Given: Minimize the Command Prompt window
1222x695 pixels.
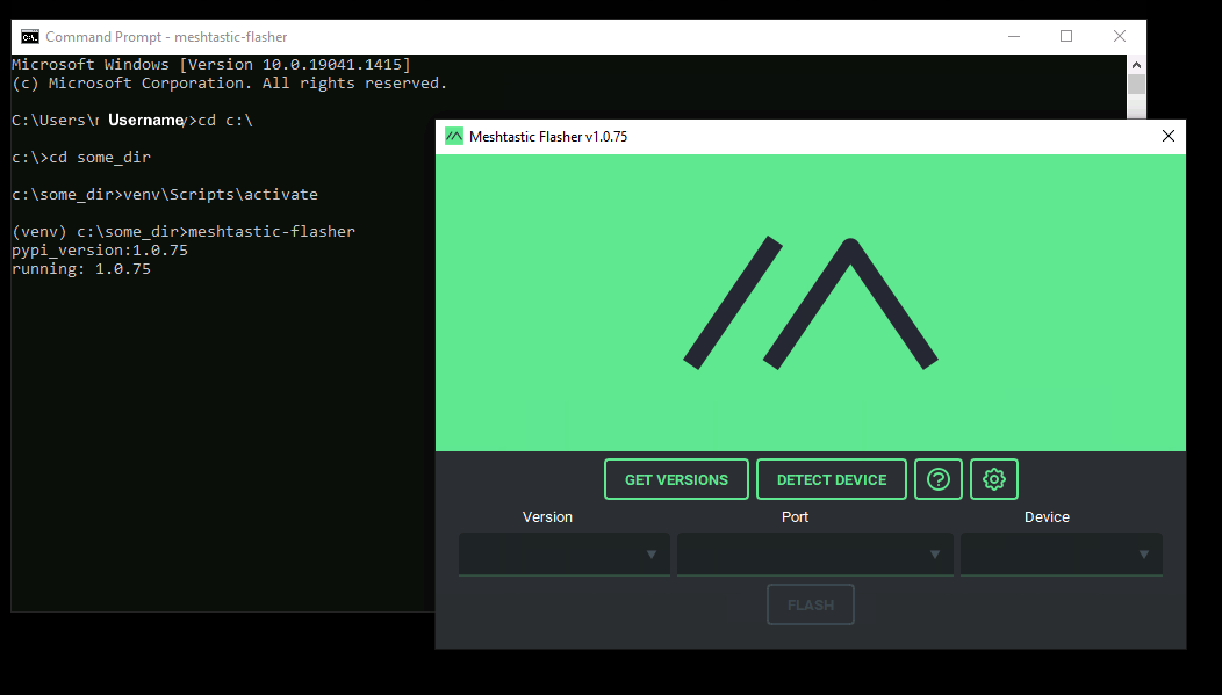Looking at the screenshot, I should click(1014, 37).
